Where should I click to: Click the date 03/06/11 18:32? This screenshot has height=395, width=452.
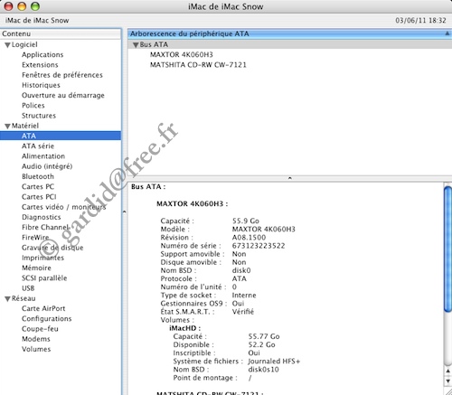(420, 21)
